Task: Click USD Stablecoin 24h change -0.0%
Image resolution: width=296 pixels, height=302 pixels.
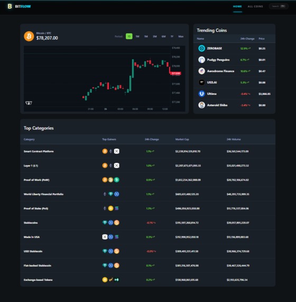Action: coord(151,251)
